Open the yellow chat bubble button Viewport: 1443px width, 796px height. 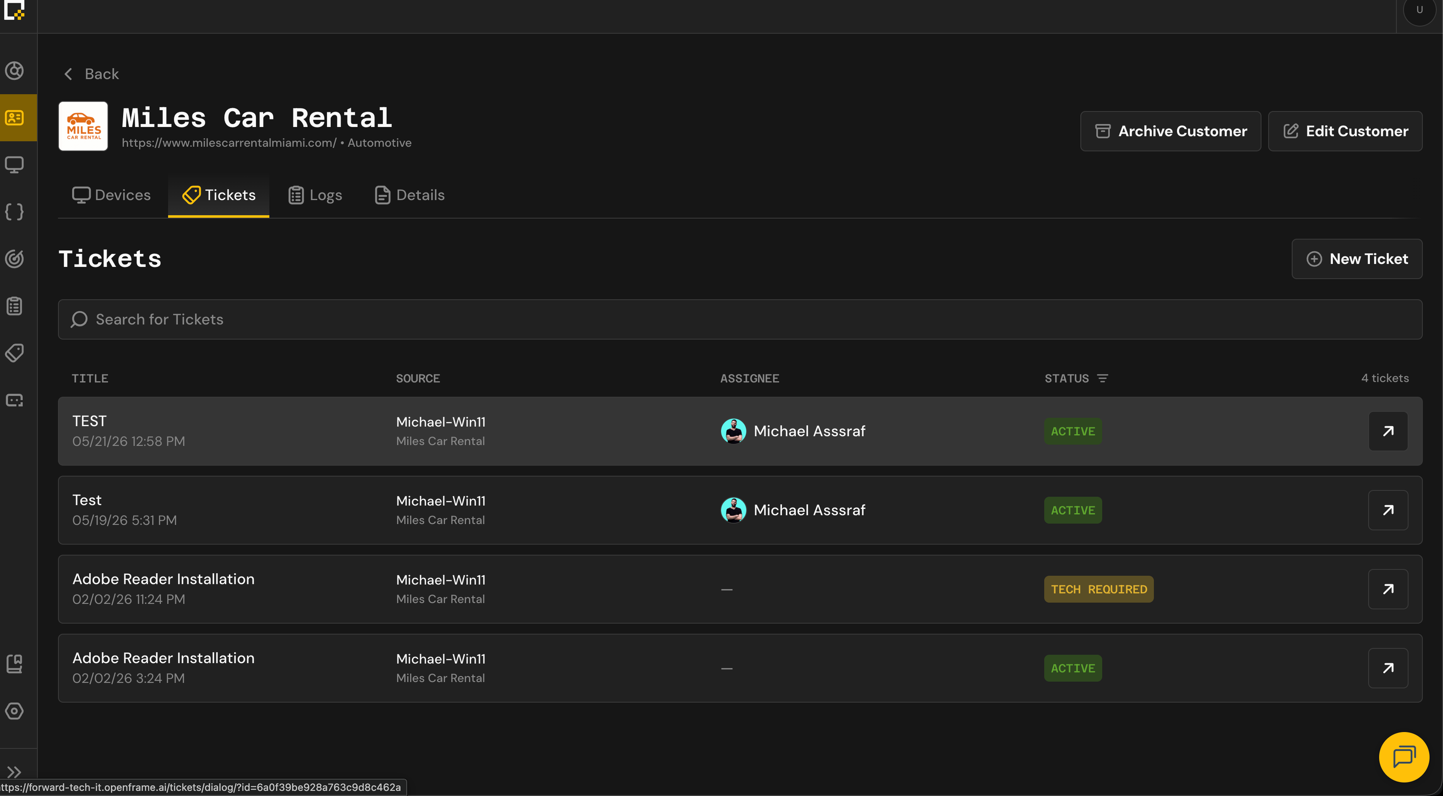(1405, 757)
